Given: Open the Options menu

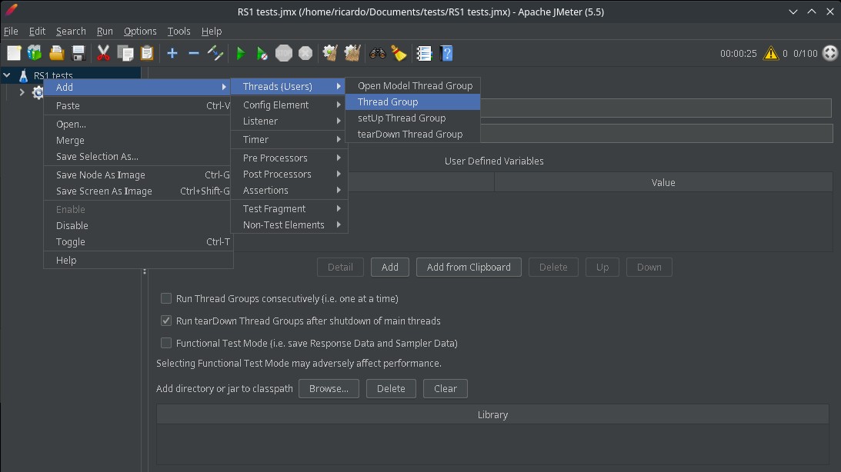Looking at the screenshot, I should pos(140,31).
